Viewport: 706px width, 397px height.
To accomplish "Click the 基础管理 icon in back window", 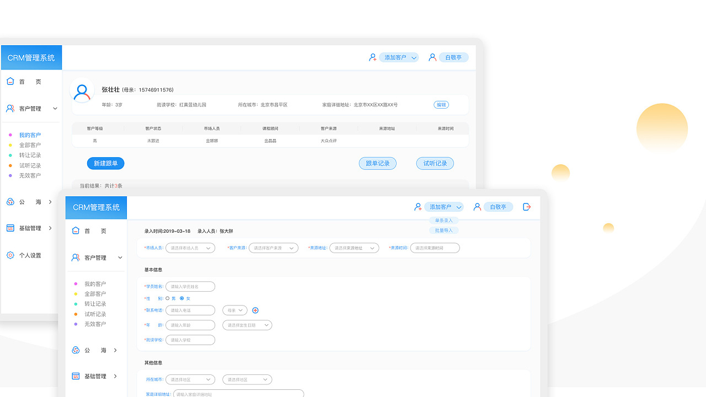I will point(10,228).
